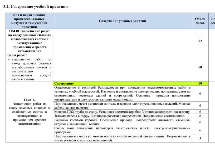This screenshot has width=215, height=146.
Task: Click the "Затяжка кабеля в гофру" row
Action: pyautogui.click(x=122, y=116)
